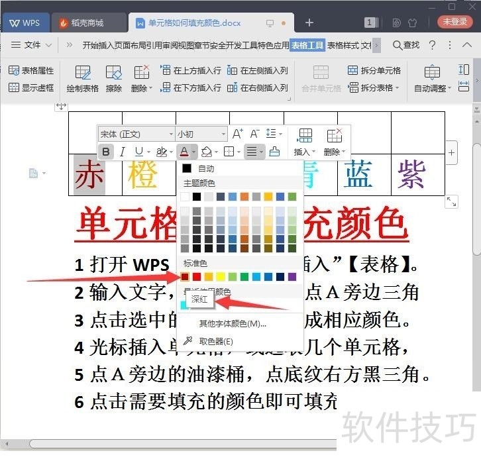Open a new tab with plus button

pyautogui.click(x=309, y=23)
